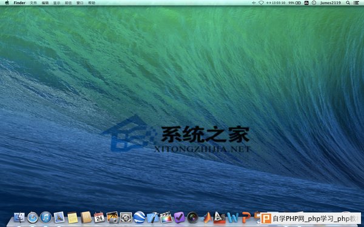
Task: Show battery status at 99%
Action: 295,3
